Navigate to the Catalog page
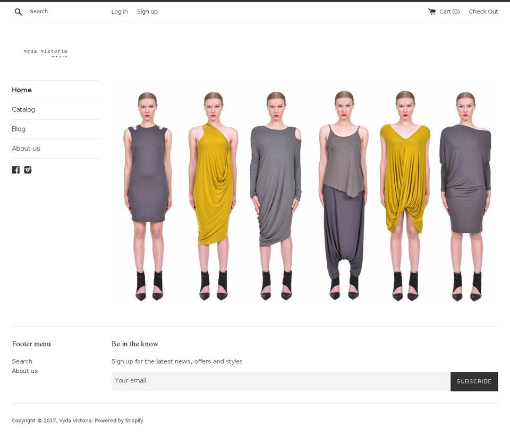This screenshot has height=437, width=510. tap(23, 109)
